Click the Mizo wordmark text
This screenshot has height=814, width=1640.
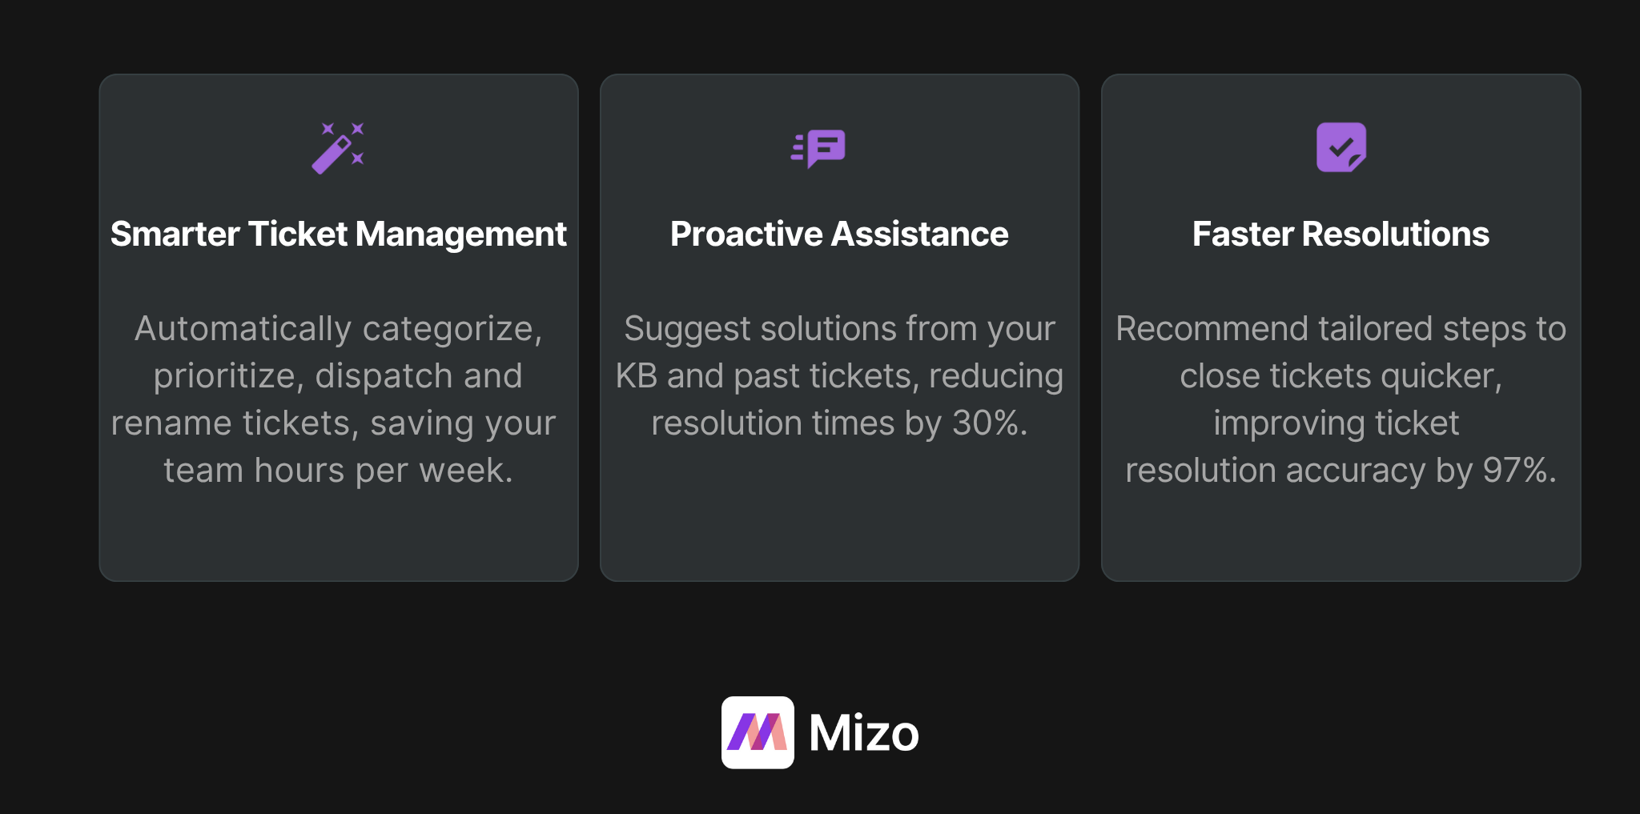point(863,733)
